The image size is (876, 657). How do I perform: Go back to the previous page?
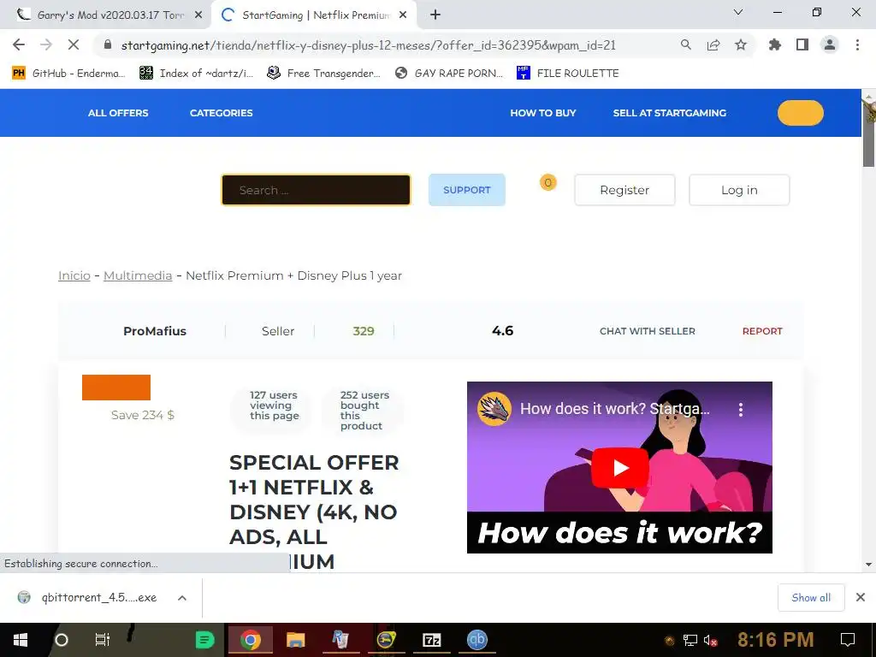(x=19, y=44)
